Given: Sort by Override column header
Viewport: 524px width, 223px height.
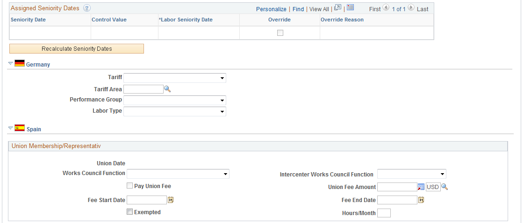Looking at the screenshot, I should [280, 20].
